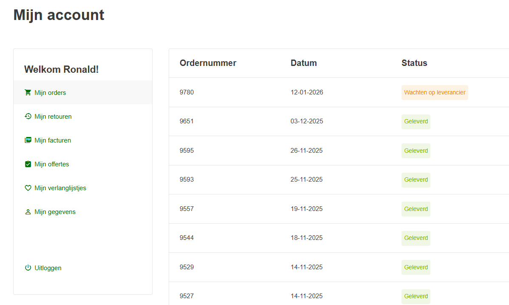Open the Mijn orders menu item
This screenshot has width=509, height=305.
pyautogui.click(x=83, y=93)
